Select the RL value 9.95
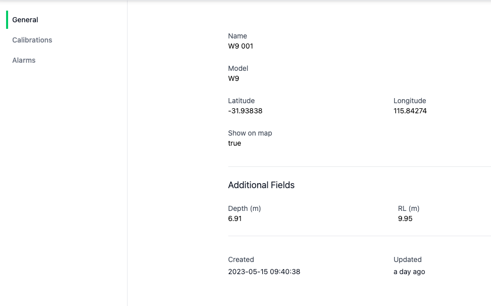The image size is (491, 306). tap(405, 218)
